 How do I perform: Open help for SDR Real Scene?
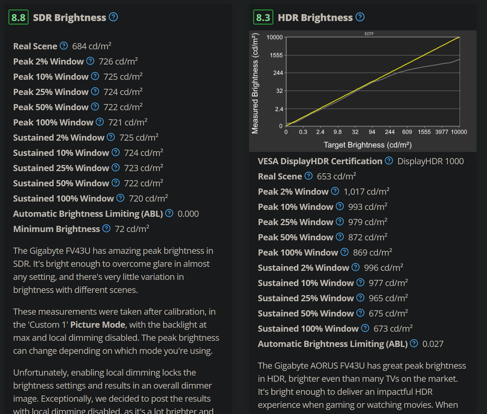pos(64,46)
